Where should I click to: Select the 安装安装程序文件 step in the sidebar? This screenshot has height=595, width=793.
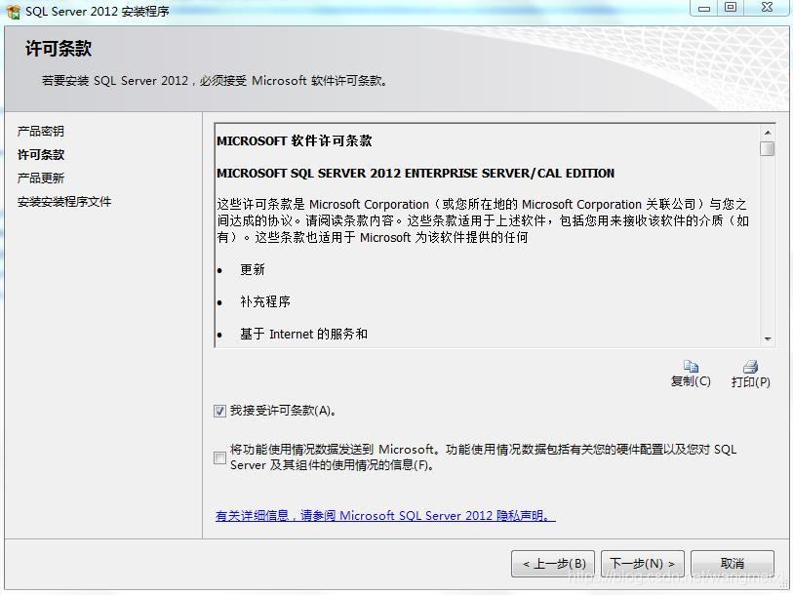[64, 202]
